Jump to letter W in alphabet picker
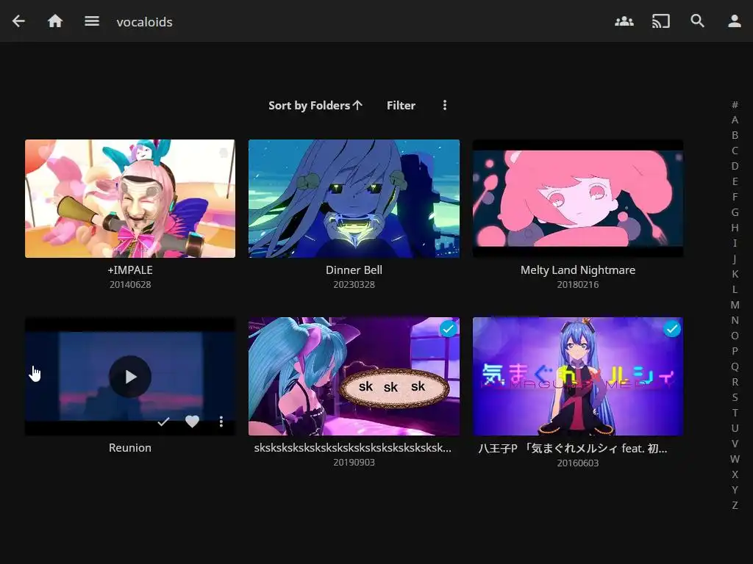753x564 pixels. point(735,458)
